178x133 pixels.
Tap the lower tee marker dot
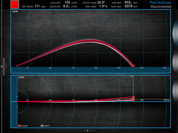[17, 106]
